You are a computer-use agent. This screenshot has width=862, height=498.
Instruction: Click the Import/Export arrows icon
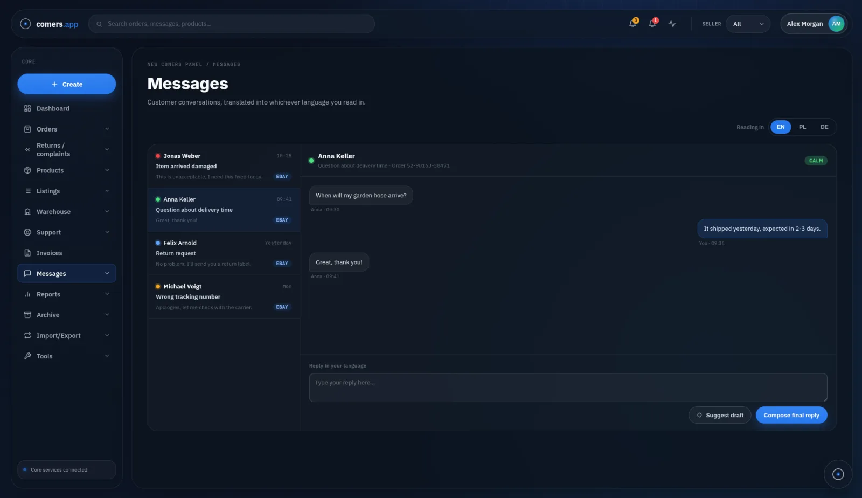27,335
